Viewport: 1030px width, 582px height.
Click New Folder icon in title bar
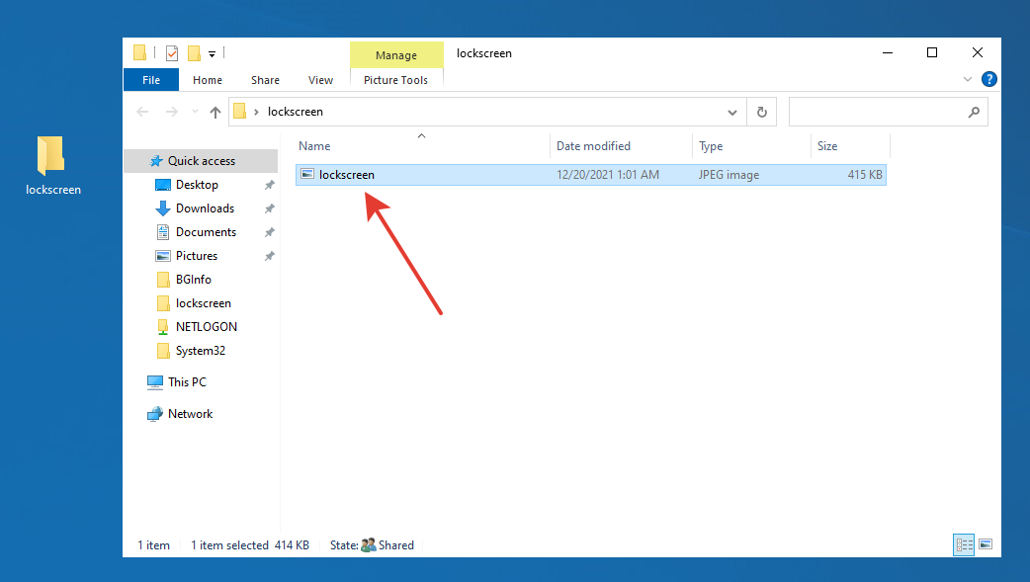[194, 53]
